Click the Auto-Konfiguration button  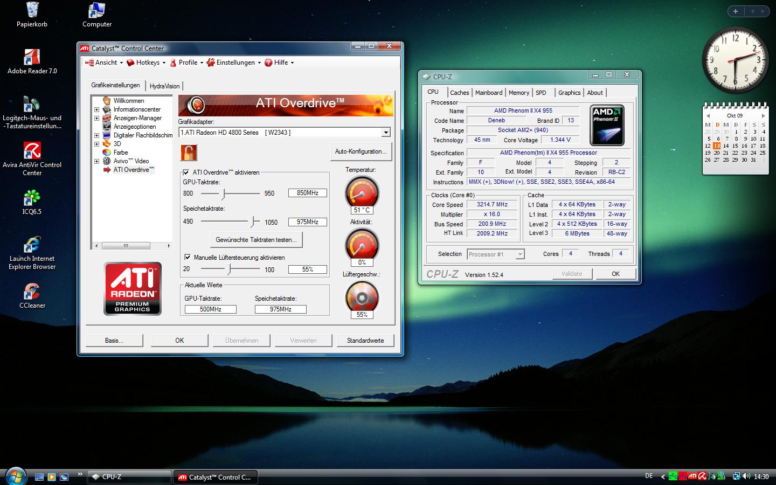pos(361,151)
